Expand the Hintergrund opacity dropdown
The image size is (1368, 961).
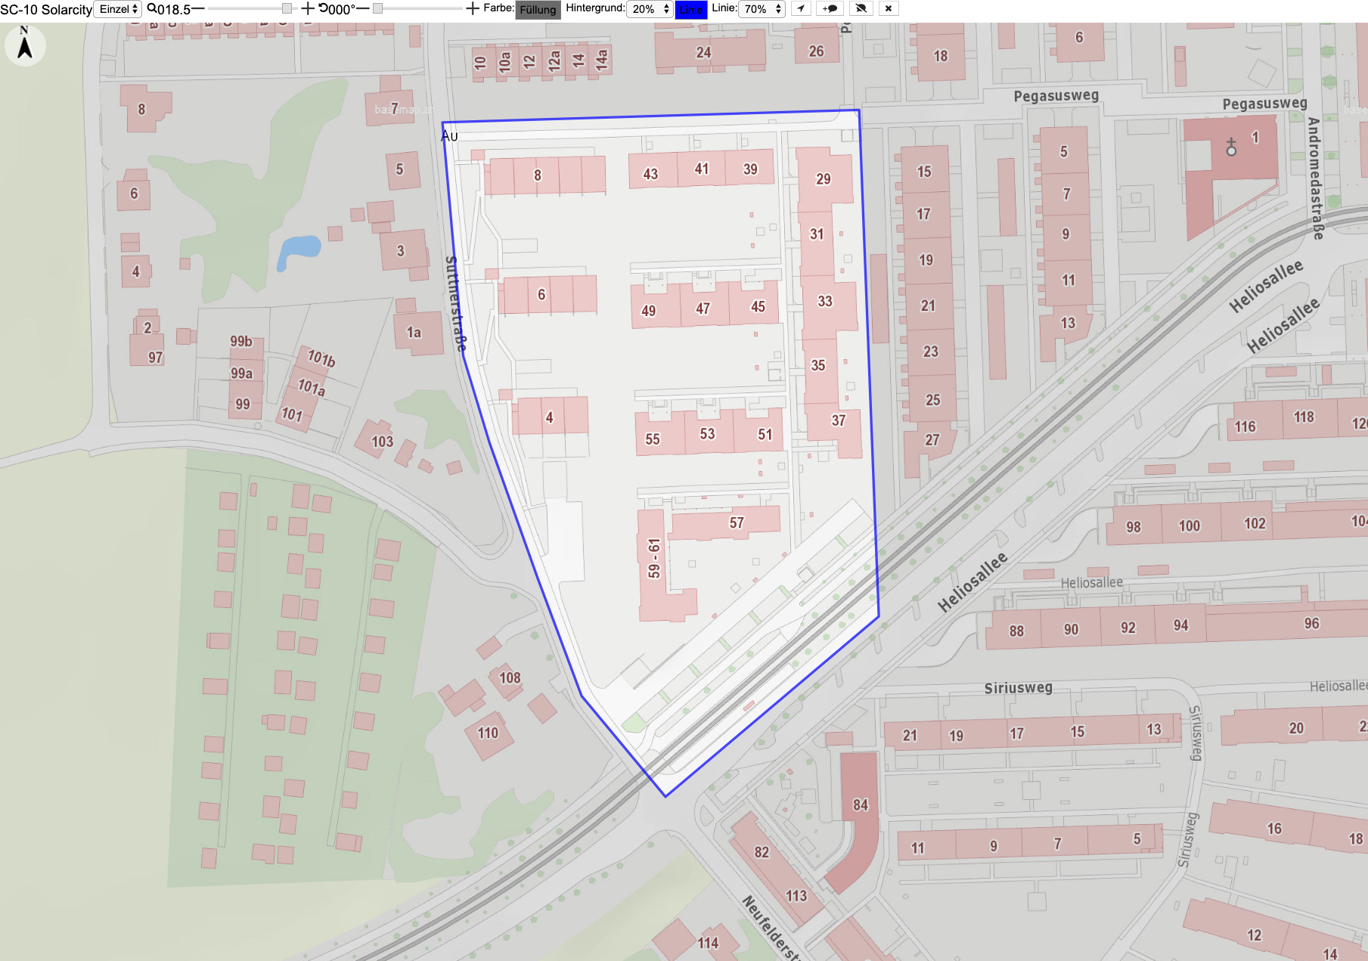(x=650, y=9)
